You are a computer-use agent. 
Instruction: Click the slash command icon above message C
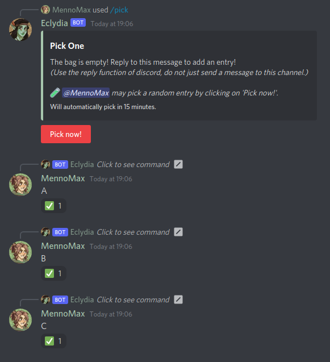tap(178, 299)
